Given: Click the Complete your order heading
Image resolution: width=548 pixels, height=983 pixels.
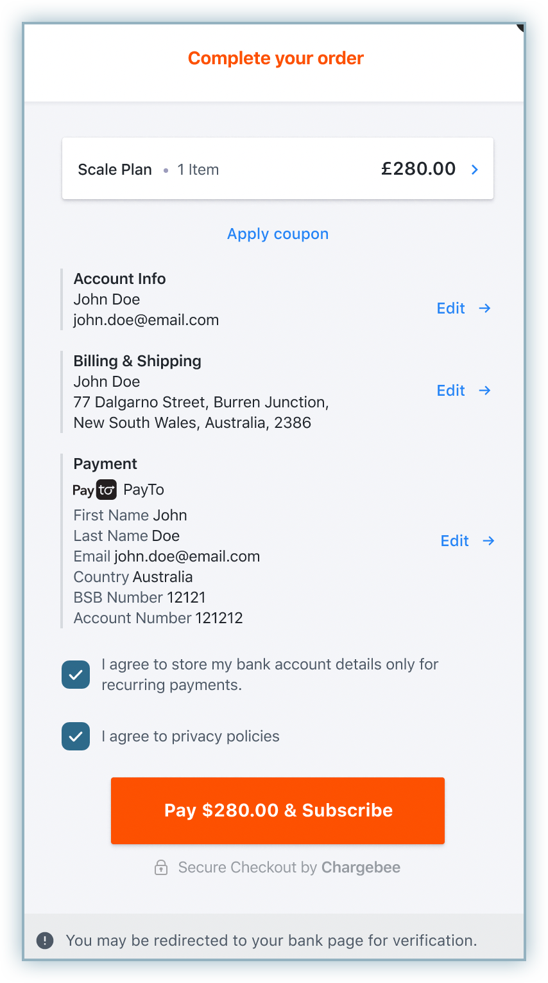Looking at the screenshot, I should point(276,58).
